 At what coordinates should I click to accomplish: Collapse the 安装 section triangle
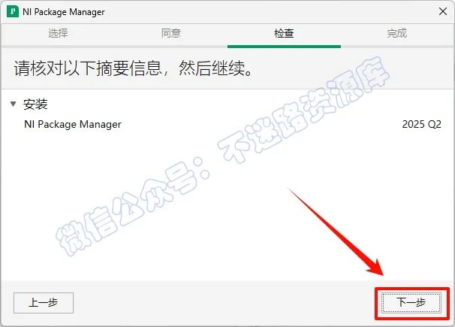coord(13,104)
